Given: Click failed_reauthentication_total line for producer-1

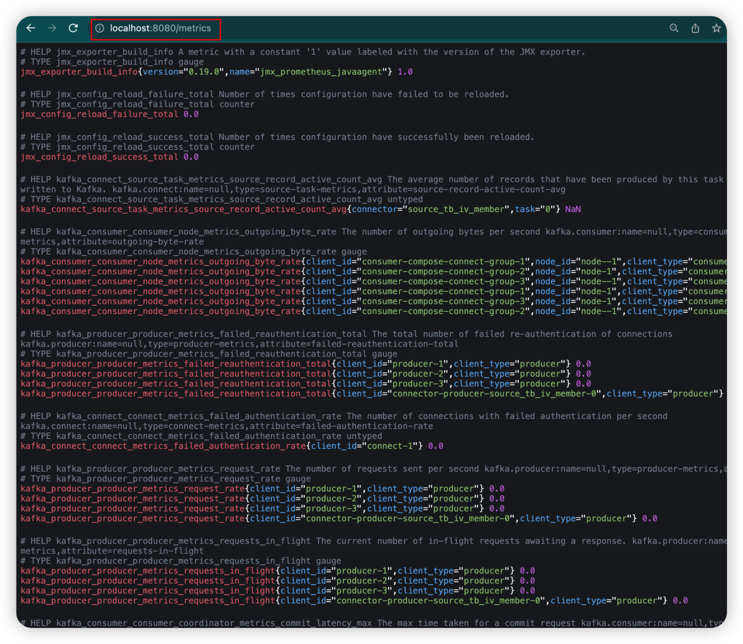Looking at the screenshot, I should point(306,364).
